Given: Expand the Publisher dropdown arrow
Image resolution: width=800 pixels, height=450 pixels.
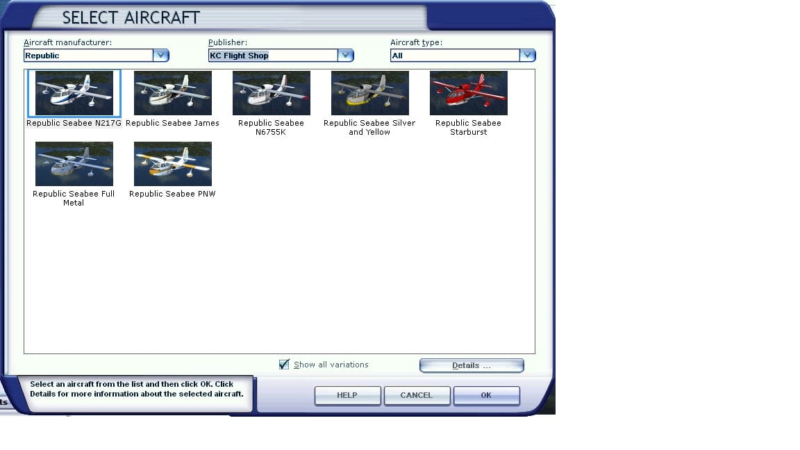Looking at the screenshot, I should [x=345, y=56].
